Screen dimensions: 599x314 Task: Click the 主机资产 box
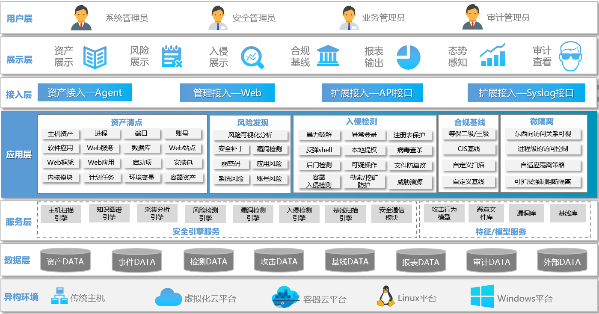60,133
